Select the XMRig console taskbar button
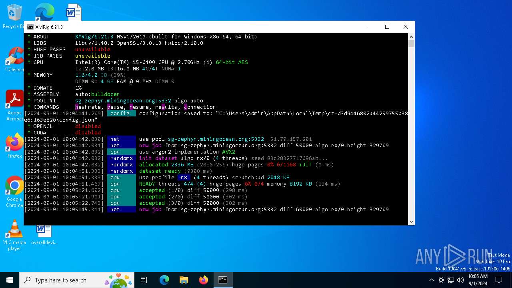Screen dimensions: 512x288 pos(223,280)
